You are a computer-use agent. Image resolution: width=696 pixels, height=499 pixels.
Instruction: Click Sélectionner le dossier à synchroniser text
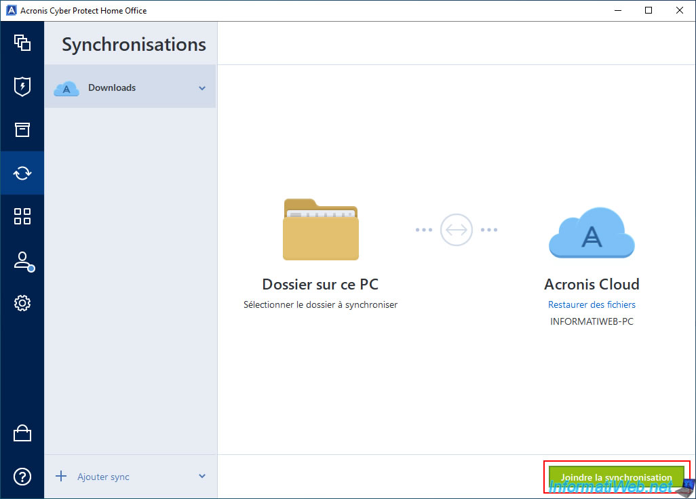point(320,305)
